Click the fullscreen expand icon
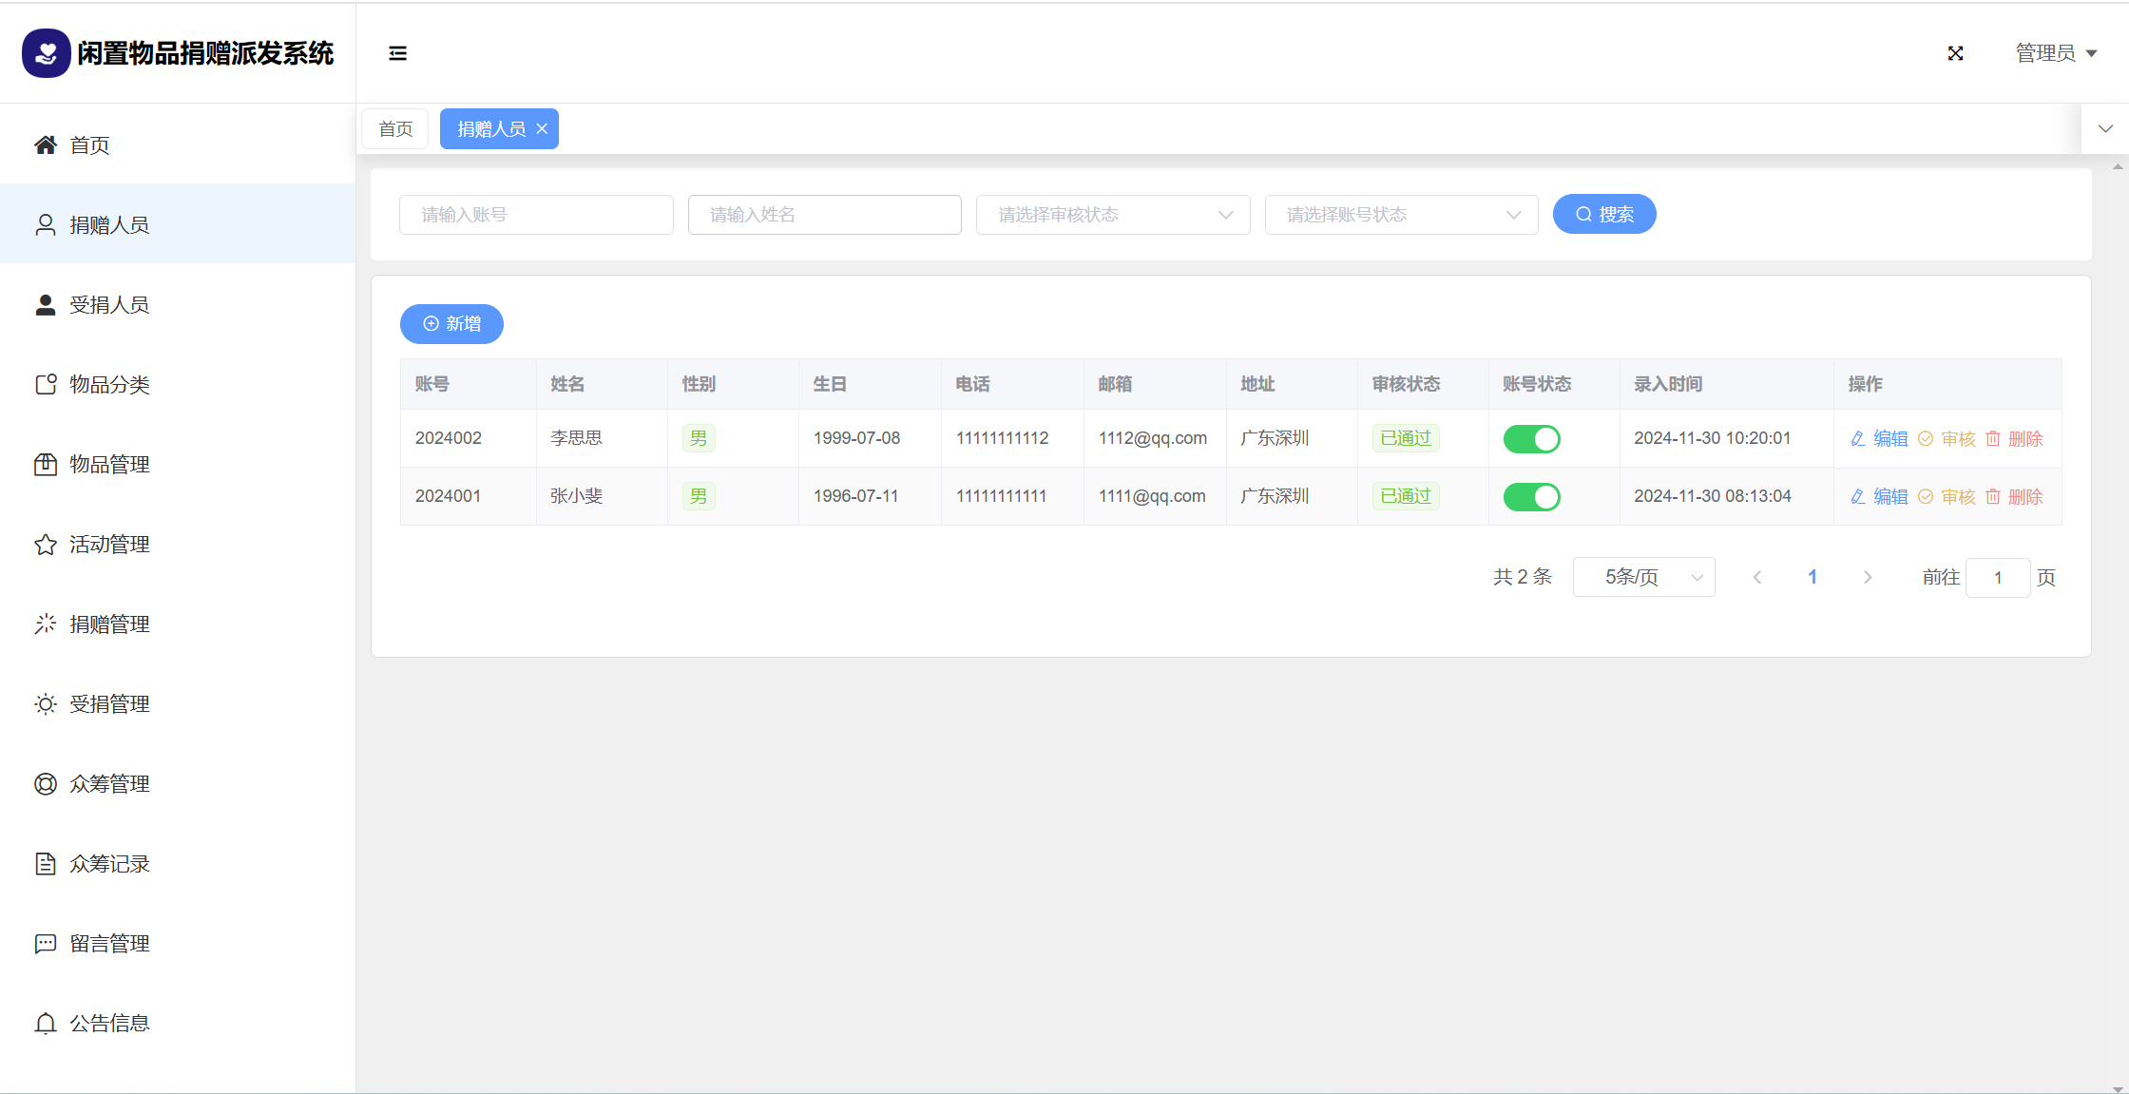 click(x=1955, y=53)
